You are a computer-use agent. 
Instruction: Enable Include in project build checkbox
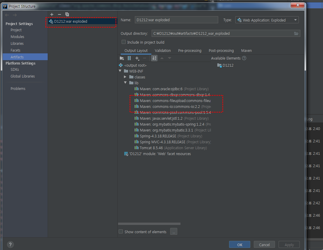tap(124, 42)
